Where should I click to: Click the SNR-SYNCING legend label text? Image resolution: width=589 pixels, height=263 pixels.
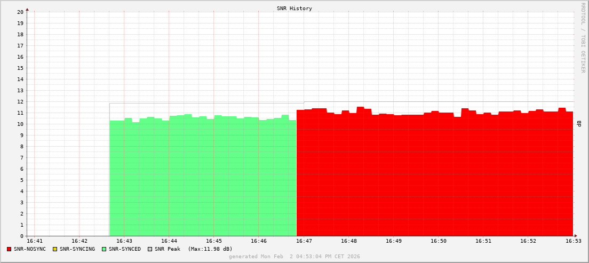(x=77, y=249)
